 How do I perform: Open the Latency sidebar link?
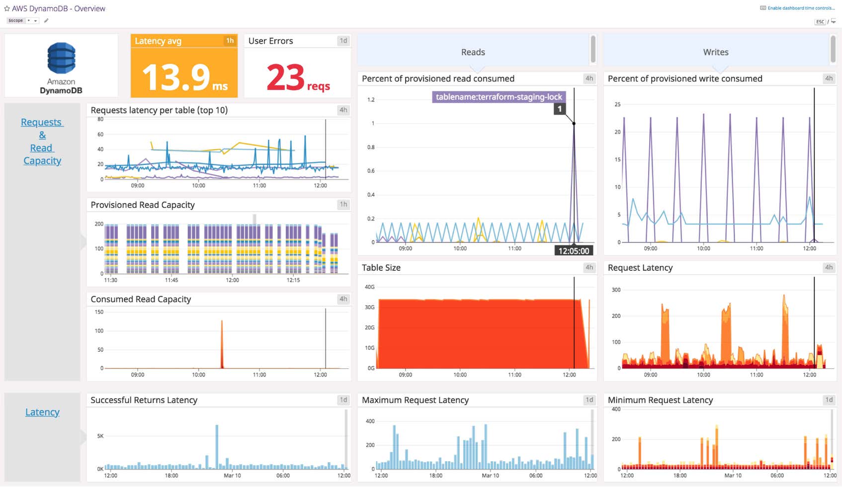pyautogui.click(x=42, y=411)
